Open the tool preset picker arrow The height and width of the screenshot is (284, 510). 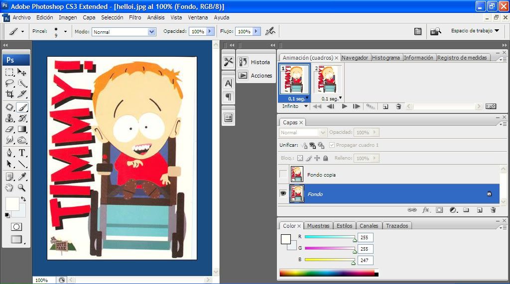[x=22, y=31]
